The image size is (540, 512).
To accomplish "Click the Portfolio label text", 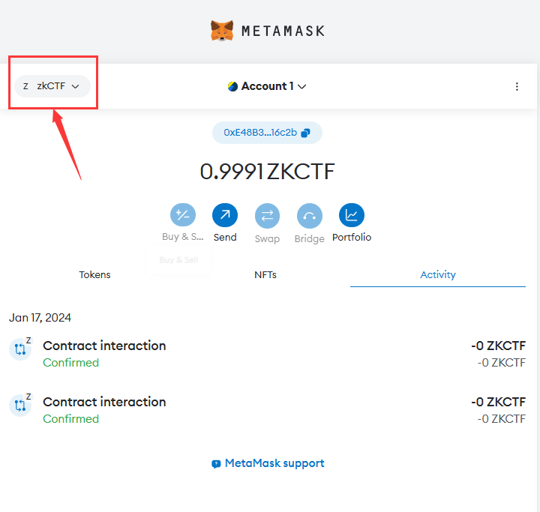I will pos(352,237).
